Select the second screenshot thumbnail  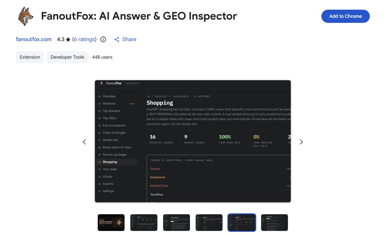[x=144, y=223]
